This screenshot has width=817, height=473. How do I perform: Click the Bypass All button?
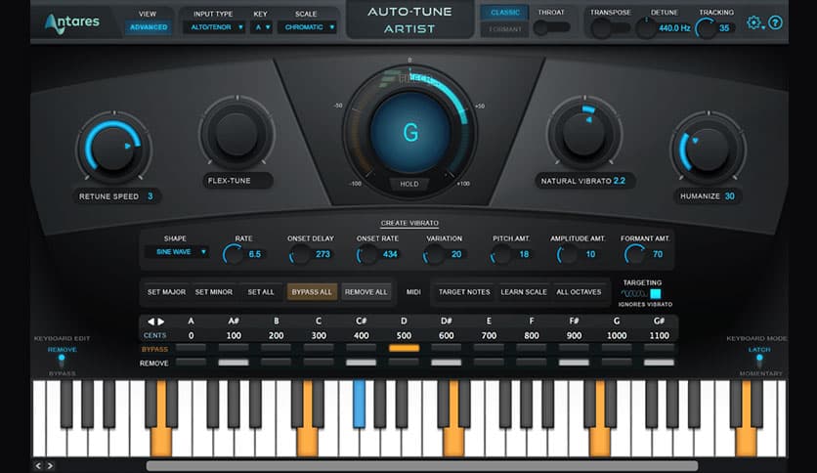312,292
